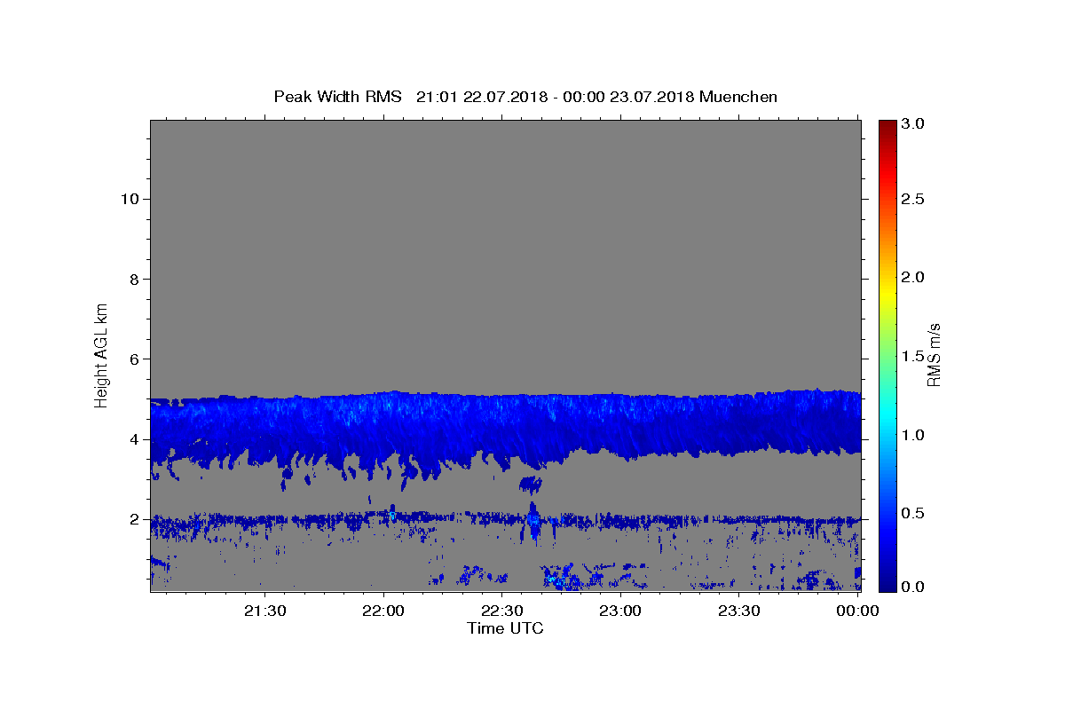Click the thin blue layer at 2 km

click(505, 520)
